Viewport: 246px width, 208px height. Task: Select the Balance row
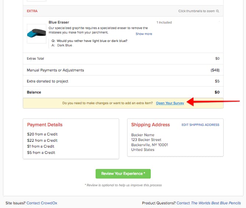123,92
